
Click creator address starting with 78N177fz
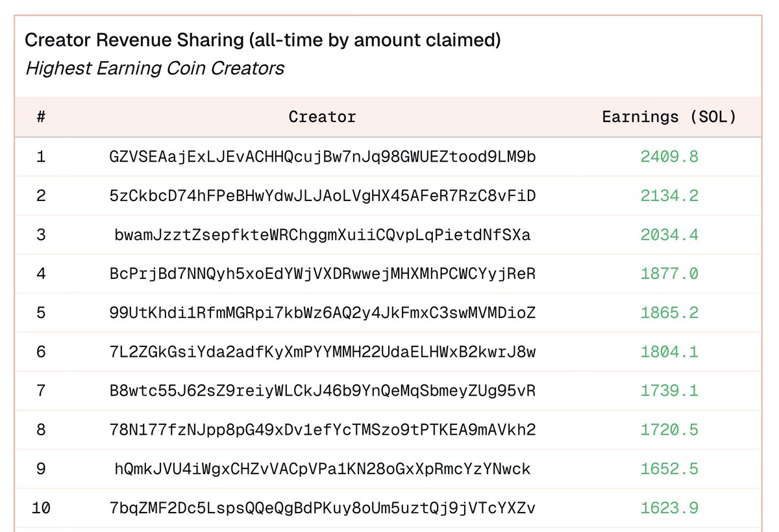[x=323, y=429]
